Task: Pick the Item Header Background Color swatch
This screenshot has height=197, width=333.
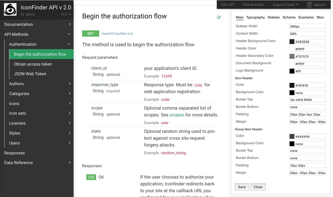Action: pos(292,93)
